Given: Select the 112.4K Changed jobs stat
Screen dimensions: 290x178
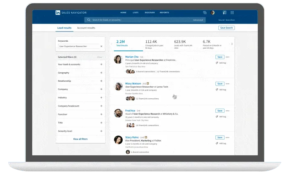Looking at the screenshot, I should 155,44.
